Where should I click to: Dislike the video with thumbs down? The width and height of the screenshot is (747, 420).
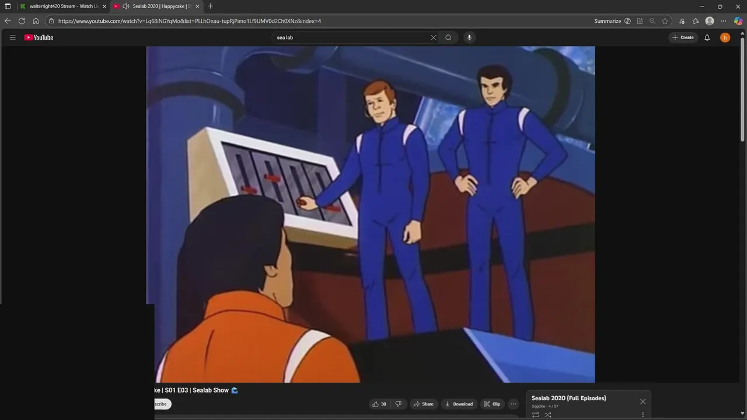[x=399, y=404]
